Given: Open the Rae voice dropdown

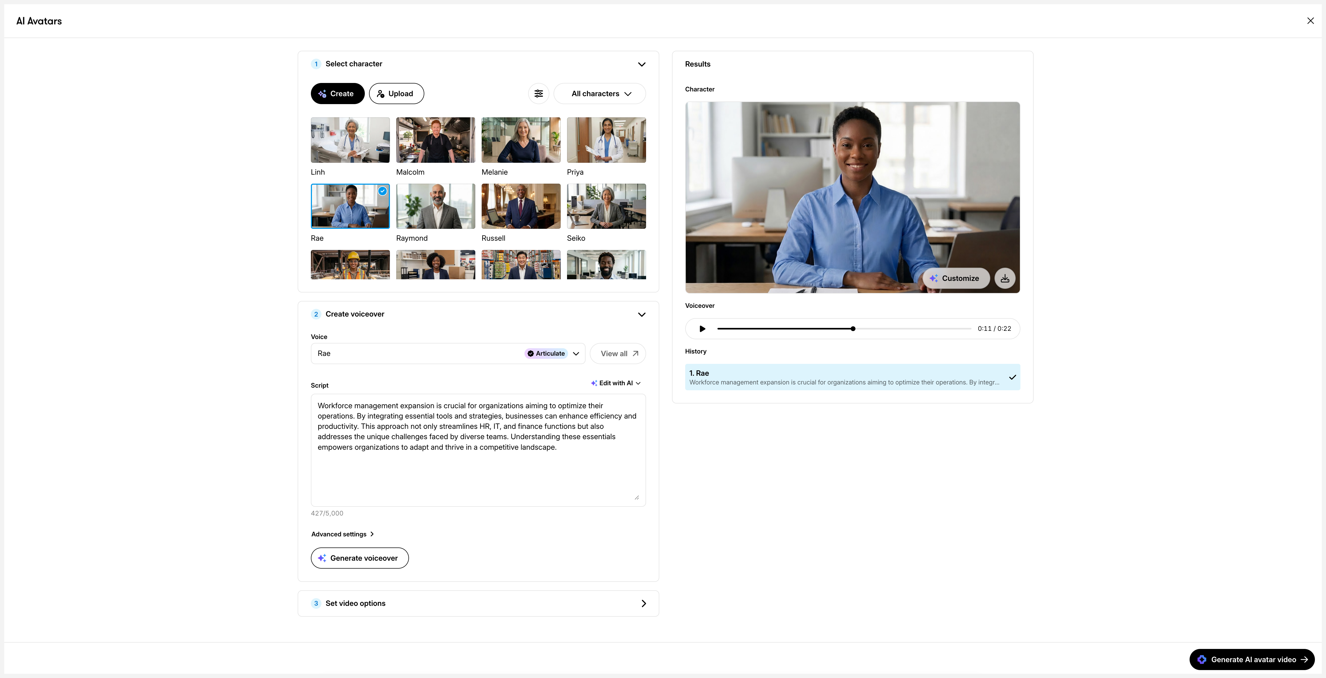Looking at the screenshot, I should click(448, 354).
